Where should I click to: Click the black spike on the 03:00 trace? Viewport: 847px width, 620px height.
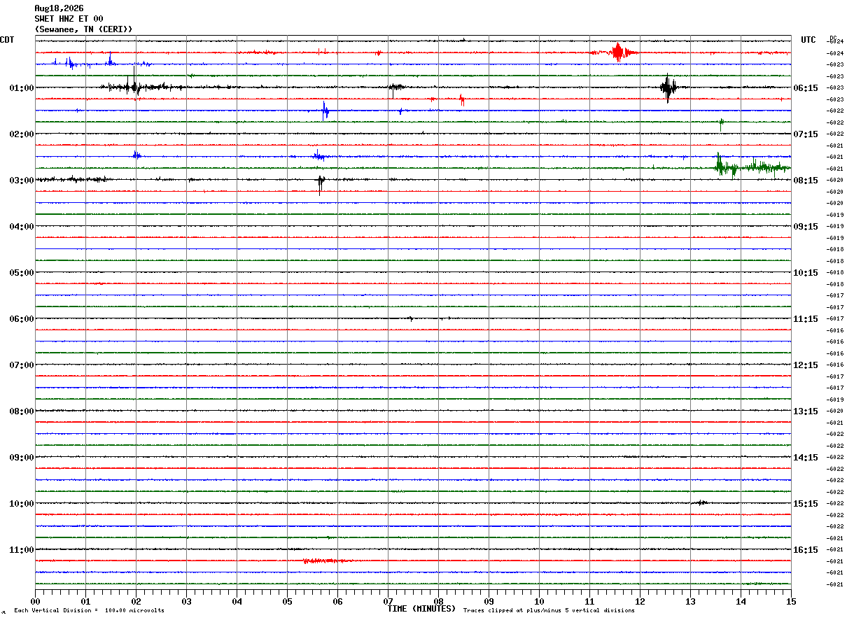pyautogui.click(x=321, y=183)
